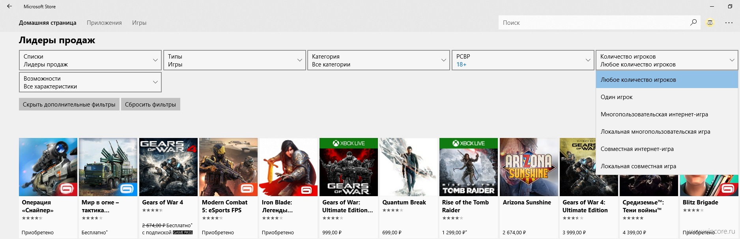
Task: Switch to Приложения tab
Action: [x=104, y=23]
